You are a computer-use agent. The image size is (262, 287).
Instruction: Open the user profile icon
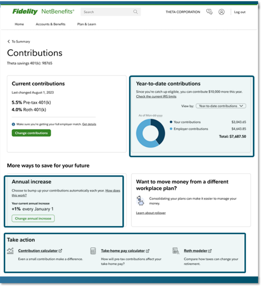[221, 12]
